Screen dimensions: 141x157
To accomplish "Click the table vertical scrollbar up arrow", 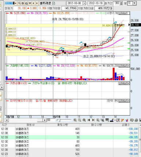I will tap(140, 125).
